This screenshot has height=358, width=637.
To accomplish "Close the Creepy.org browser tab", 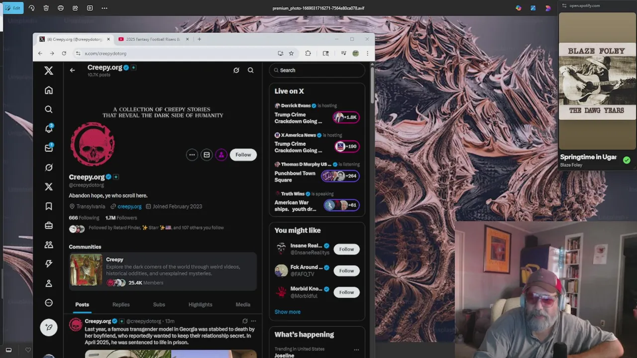I will pyautogui.click(x=108, y=39).
